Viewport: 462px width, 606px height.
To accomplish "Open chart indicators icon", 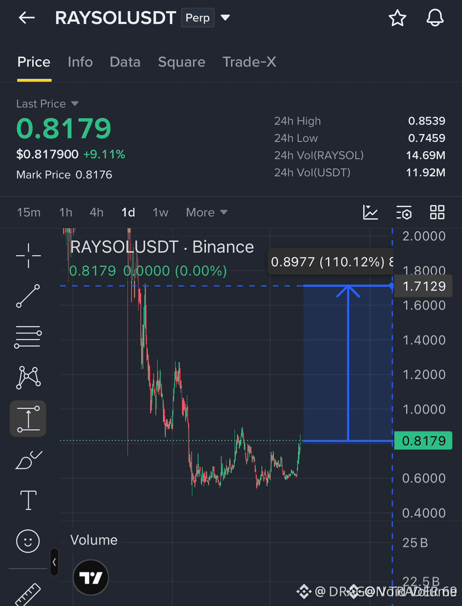I will (x=370, y=212).
